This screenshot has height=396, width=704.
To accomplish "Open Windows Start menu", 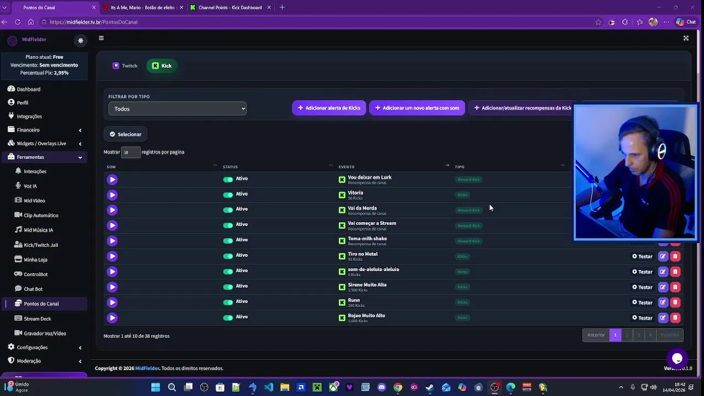I will click(156, 387).
